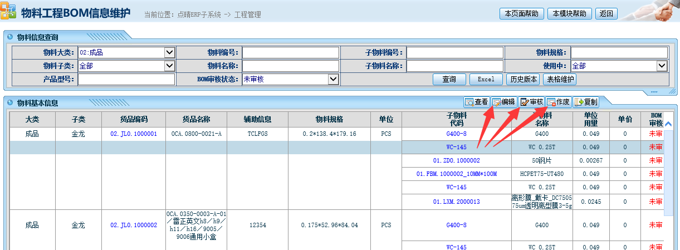Click the round bullet icon beside 物料基本信息
The width and height of the screenshot is (680, 250).
(x=10, y=103)
